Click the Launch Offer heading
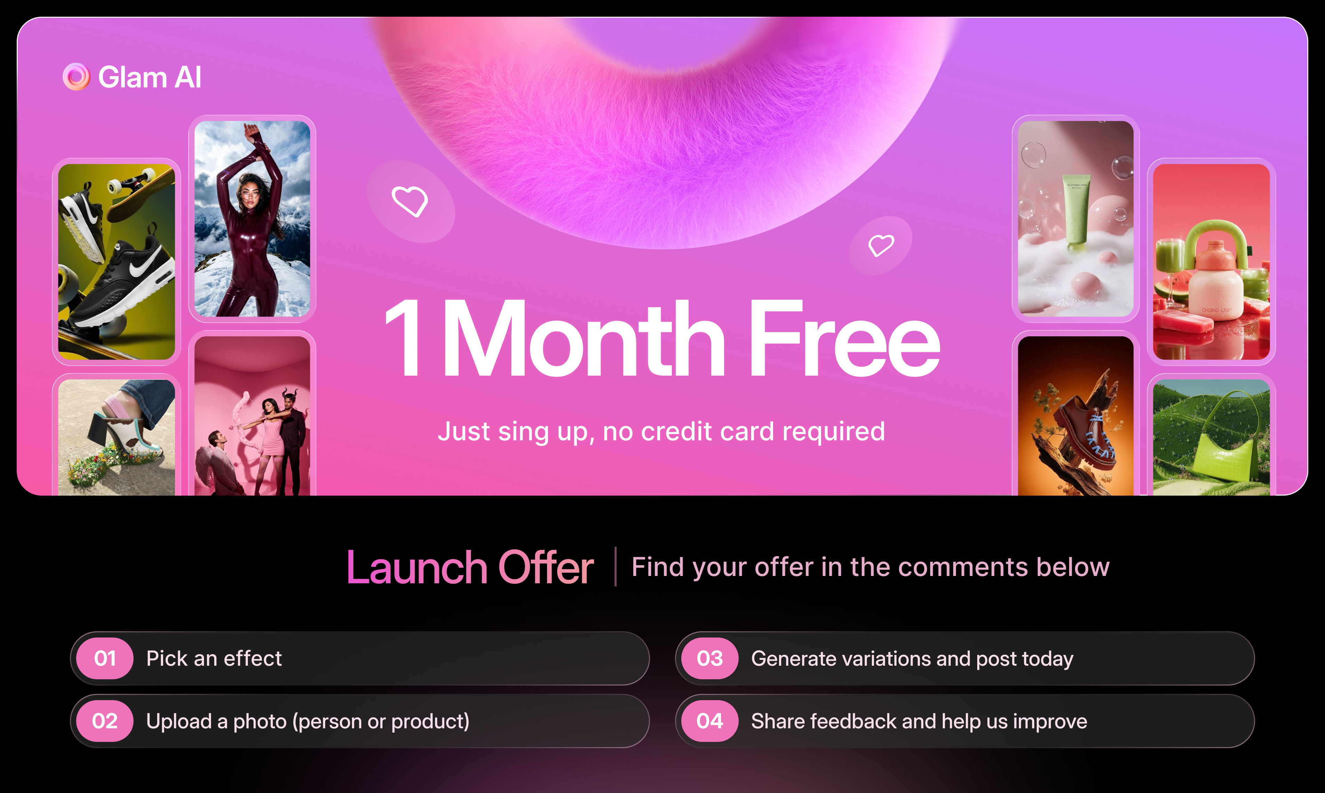The height and width of the screenshot is (793, 1325). click(470, 567)
